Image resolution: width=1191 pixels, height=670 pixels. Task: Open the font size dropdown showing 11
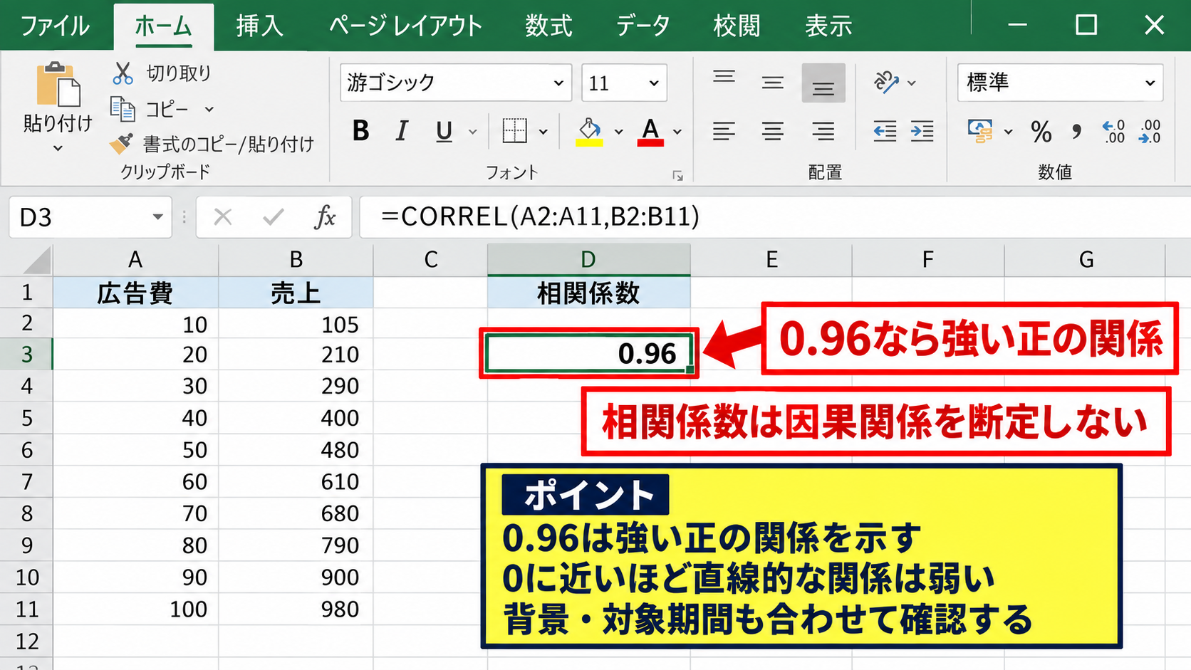[x=653, y=83]
